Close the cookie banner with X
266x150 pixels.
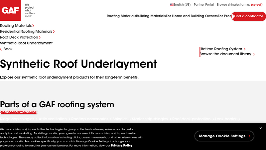[261, 128]
